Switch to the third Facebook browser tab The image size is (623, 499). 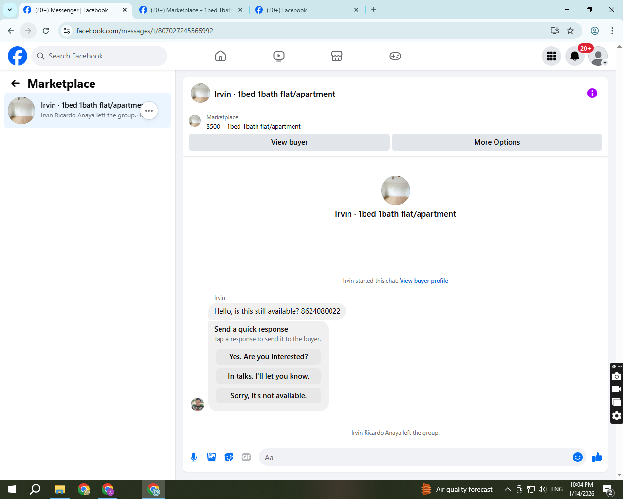[x=307, y=10]
